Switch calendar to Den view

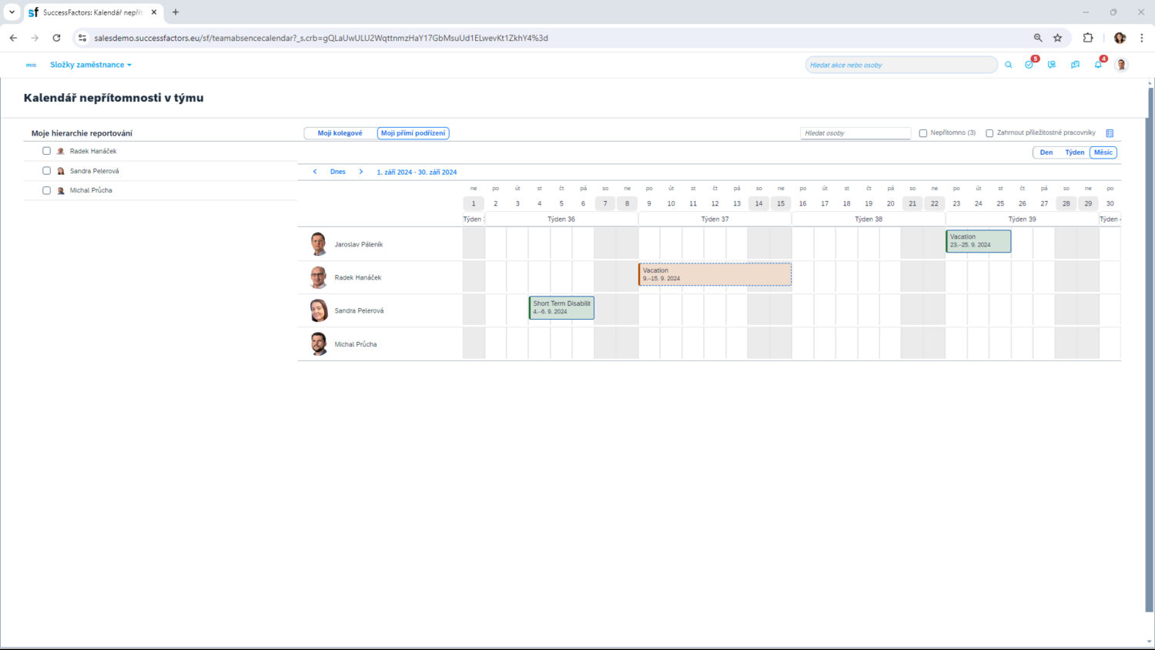click(x=1046, y=152)
